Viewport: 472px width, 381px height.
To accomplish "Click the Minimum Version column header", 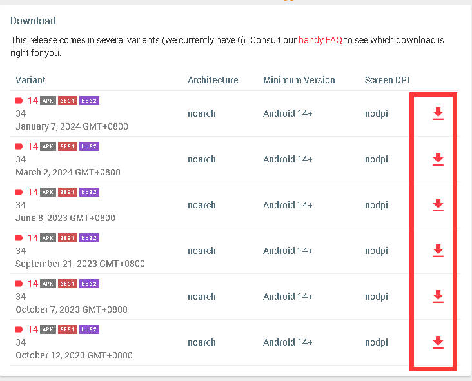I will pos(299,80).
